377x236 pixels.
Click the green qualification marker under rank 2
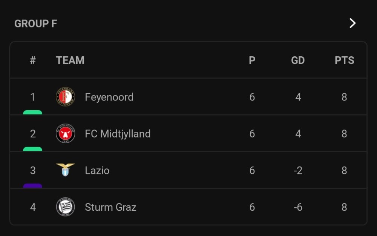(33, 149)
